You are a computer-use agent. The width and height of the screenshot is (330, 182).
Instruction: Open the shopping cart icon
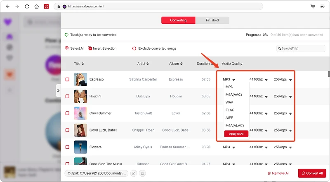pyautogui.click(x=313, y=7)
